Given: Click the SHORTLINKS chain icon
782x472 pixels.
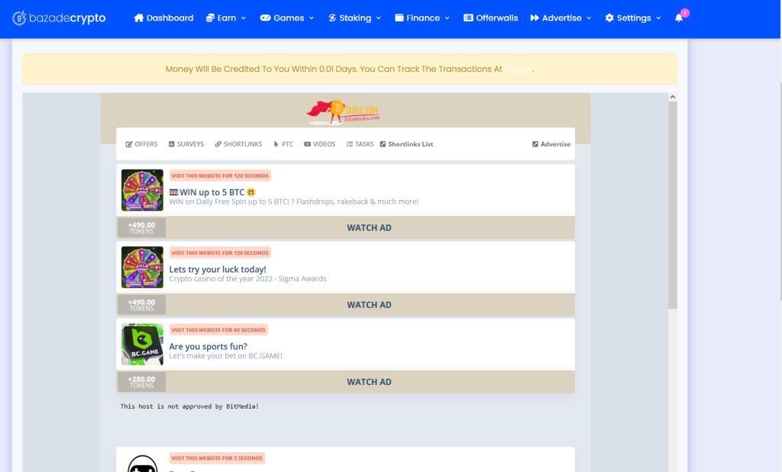Looking at the screenshot, I should click(218, 144).
